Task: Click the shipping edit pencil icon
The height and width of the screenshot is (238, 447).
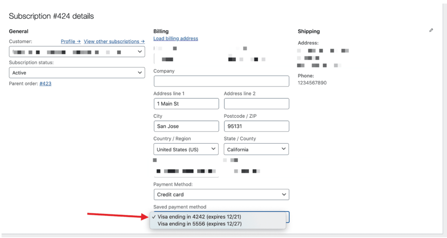Action: point(431,31)
